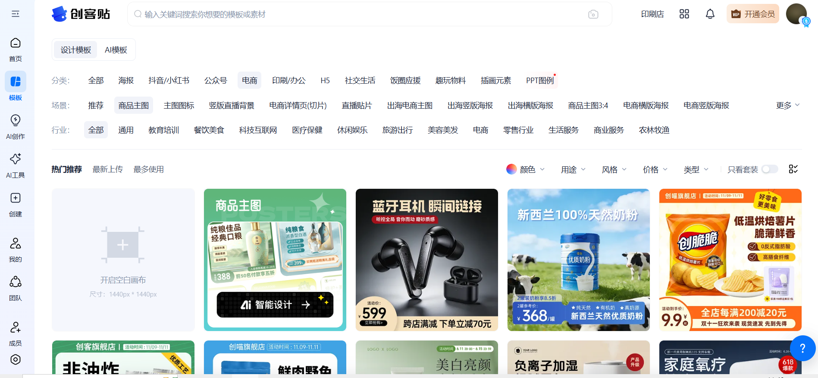Expand the 类型 type dropdown
Image resolution: width=818 pixels, height=378 pixels.
point(696,169)
